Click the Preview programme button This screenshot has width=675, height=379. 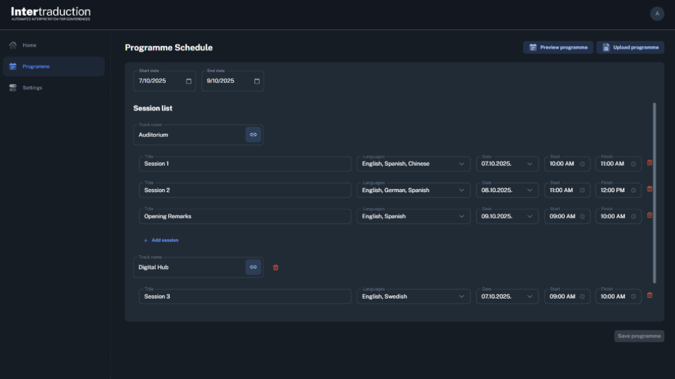558,47
